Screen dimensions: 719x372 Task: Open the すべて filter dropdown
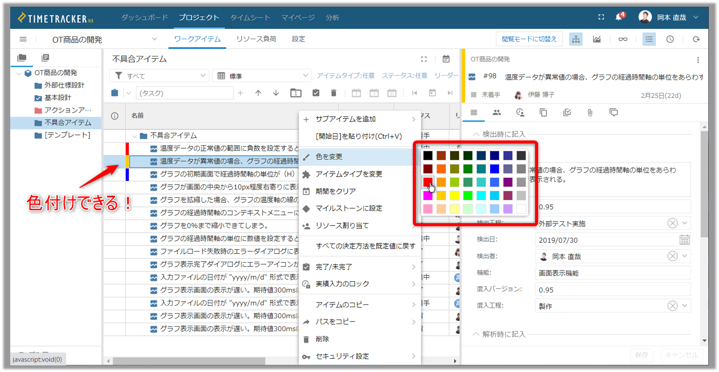pyautogui.click(x=160, y=76)
